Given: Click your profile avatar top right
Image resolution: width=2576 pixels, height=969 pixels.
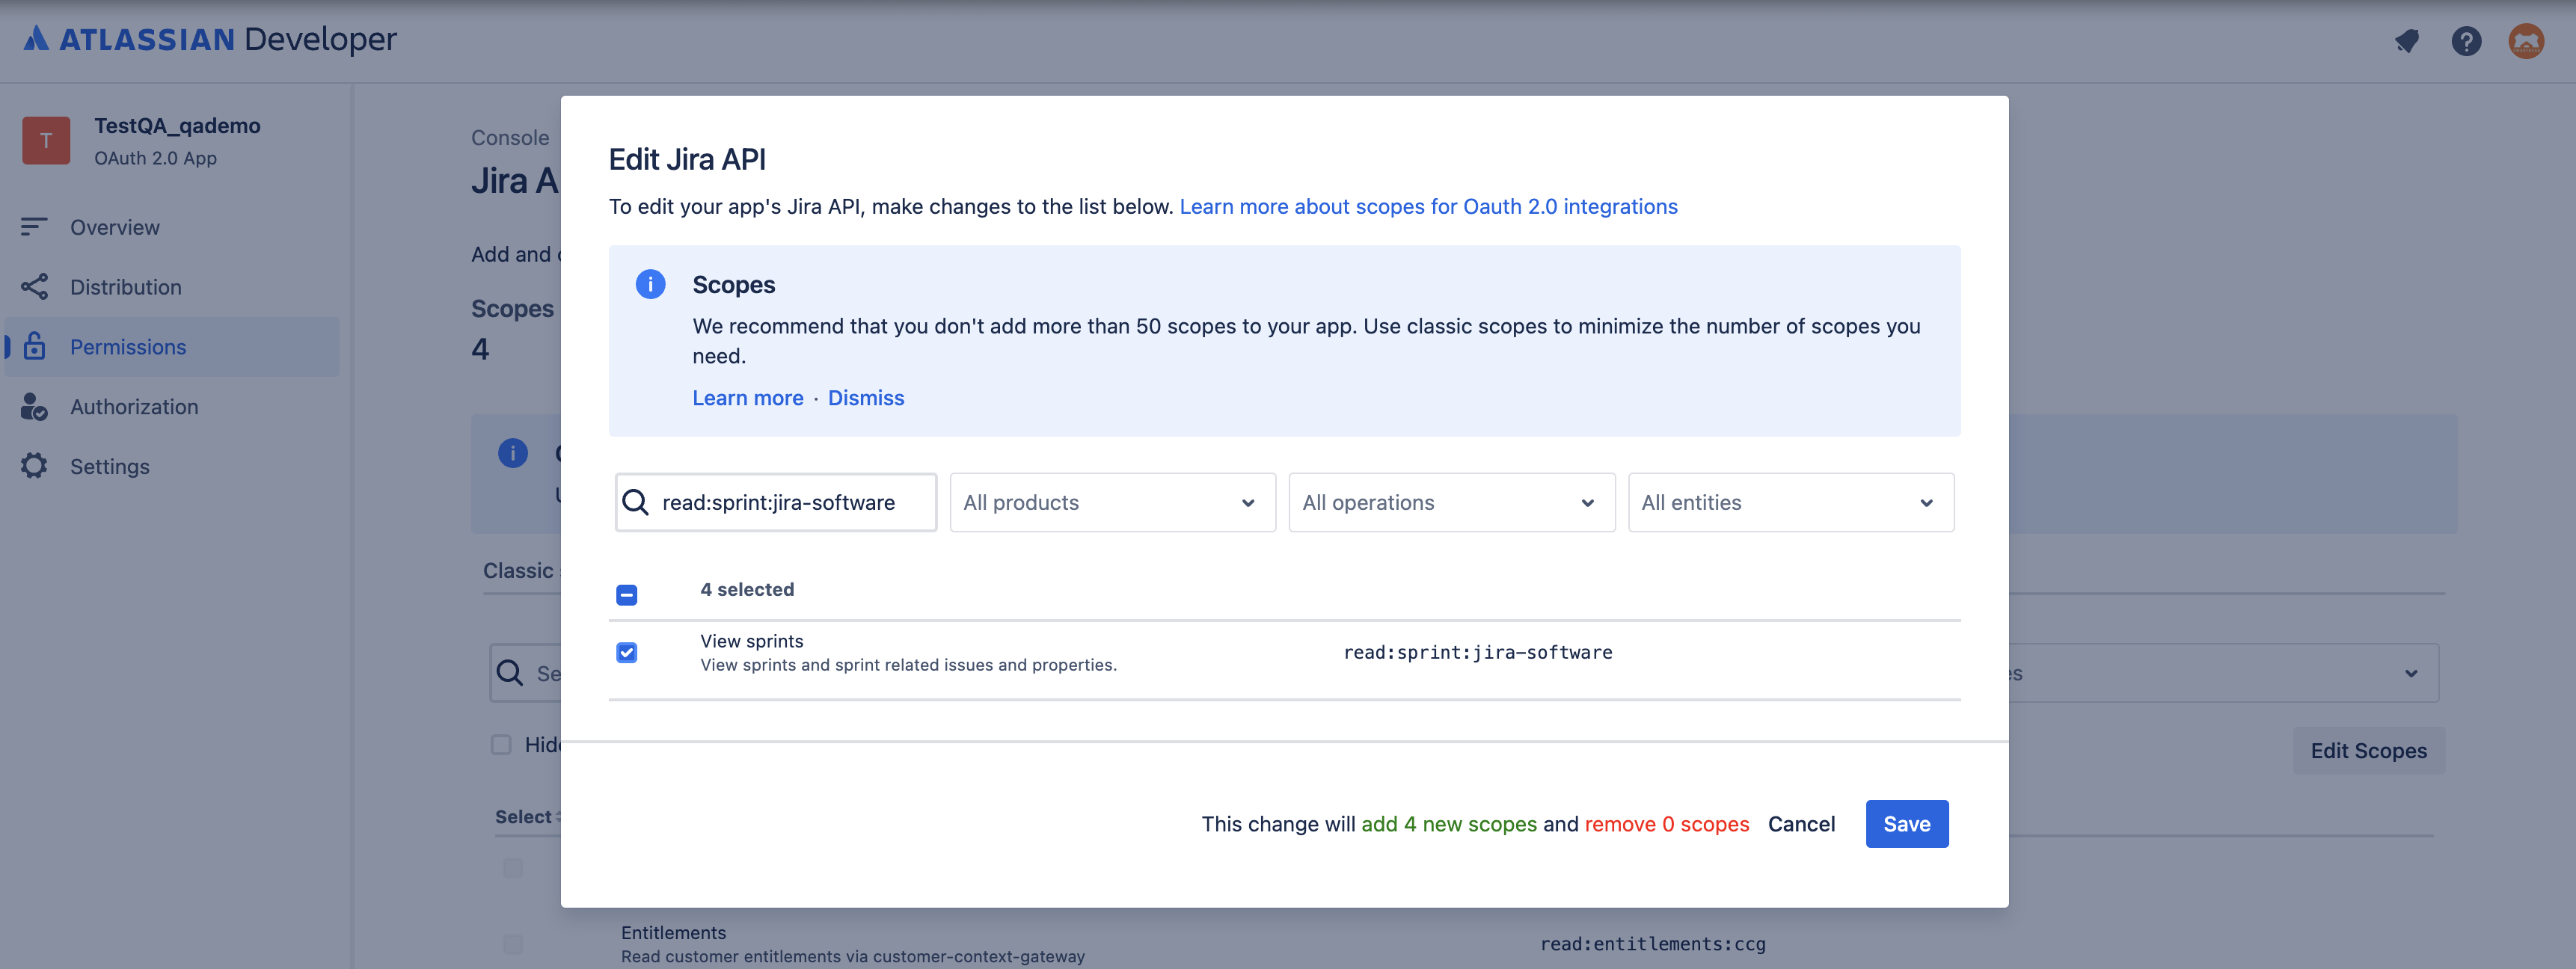Looking at the screenshot, I should click(2527, 41).
